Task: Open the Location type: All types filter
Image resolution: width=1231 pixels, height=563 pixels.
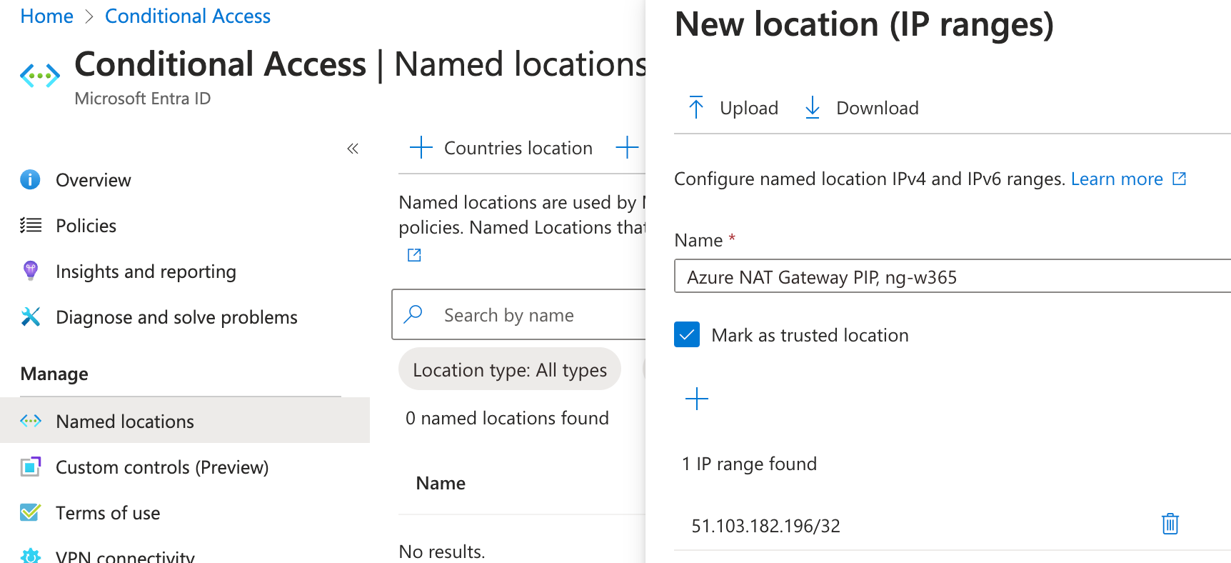Action: point(509,369)
